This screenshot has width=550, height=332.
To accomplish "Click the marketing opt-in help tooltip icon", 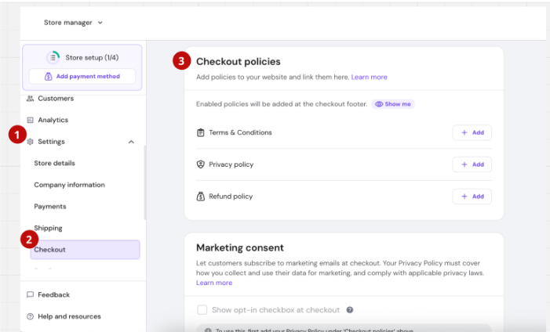I will (350, 310).
